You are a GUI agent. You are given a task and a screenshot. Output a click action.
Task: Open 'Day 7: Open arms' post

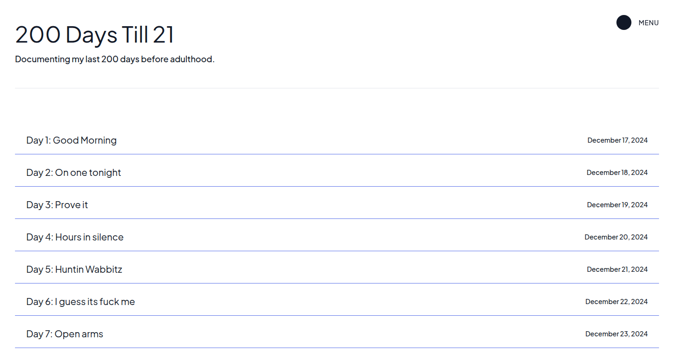(65, 334)
